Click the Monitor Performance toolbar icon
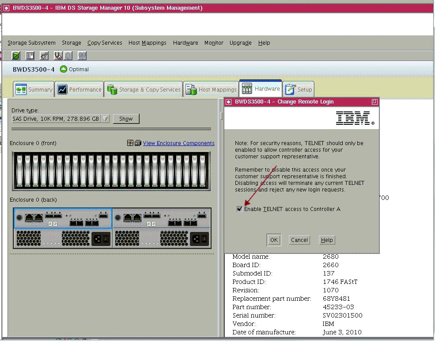 coord(44,55)
